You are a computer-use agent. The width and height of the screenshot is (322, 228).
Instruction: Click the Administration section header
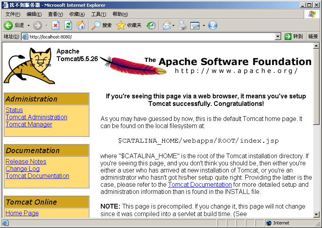point(46,99)
